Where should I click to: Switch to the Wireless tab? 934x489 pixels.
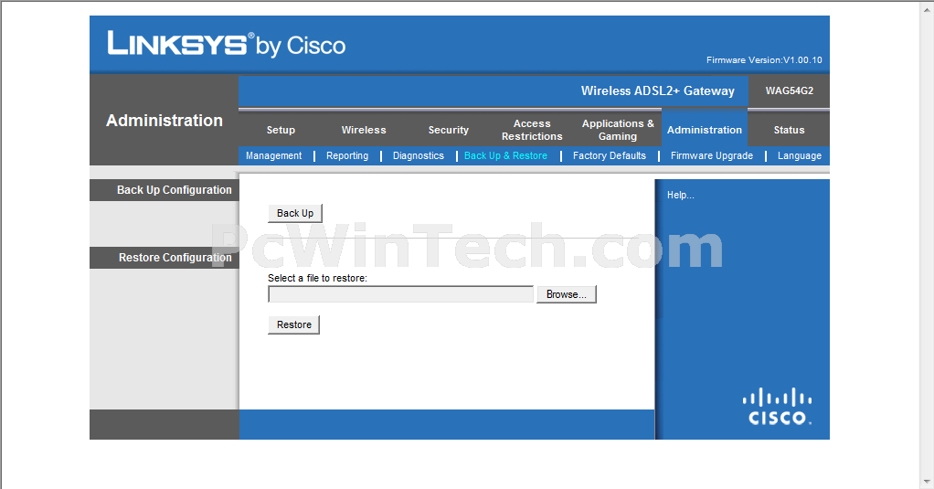[364, 130]
